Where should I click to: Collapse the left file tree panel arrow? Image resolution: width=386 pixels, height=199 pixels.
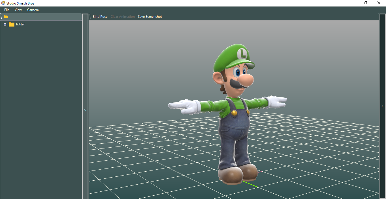[85, 110]
